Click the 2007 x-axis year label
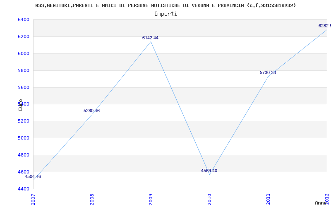 coord(34,199)
